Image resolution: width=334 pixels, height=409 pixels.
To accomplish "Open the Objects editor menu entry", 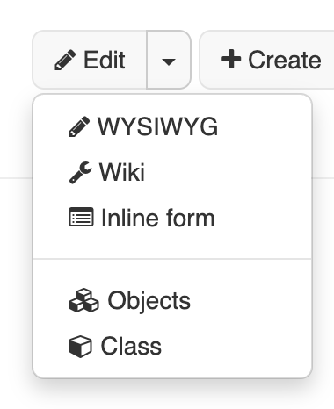I will [172, 300].
